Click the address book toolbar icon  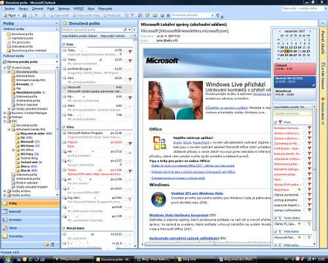pyautogui.click(x=155, y=15)
